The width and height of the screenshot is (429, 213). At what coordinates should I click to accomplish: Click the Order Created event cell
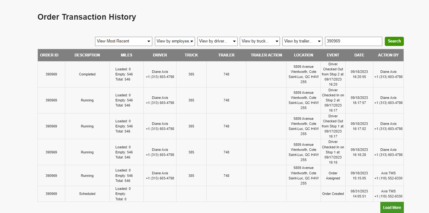coord(333,194)
